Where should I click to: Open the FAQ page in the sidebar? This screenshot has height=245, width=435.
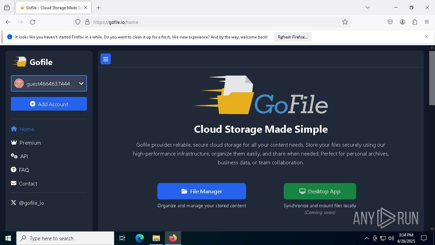20,170
